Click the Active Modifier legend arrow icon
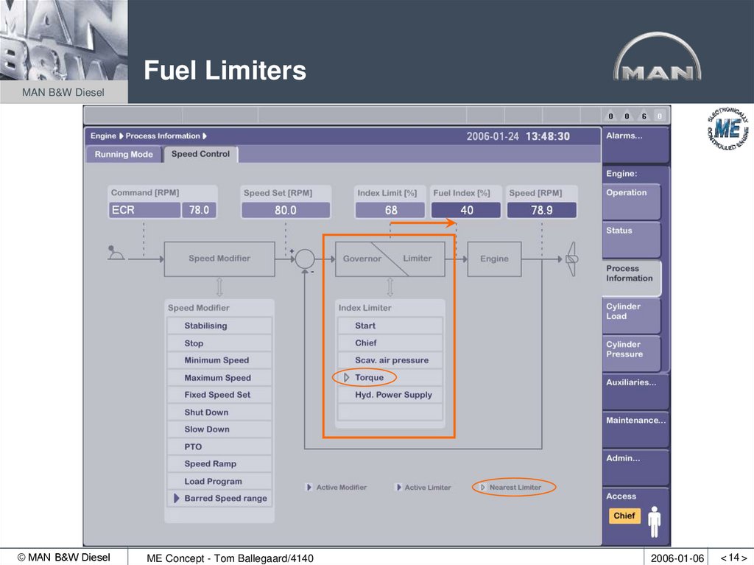The image size is (754, 565). pyautogui.click(x=309, y=487)
